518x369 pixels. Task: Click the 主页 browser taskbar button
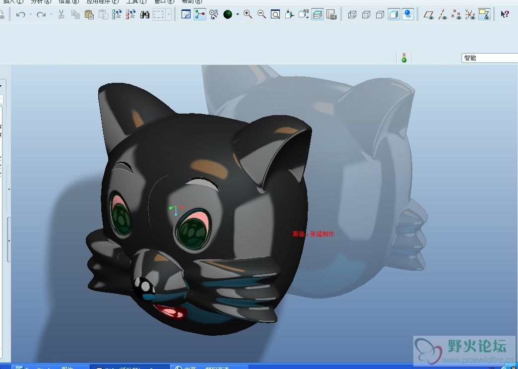(209, 367)
